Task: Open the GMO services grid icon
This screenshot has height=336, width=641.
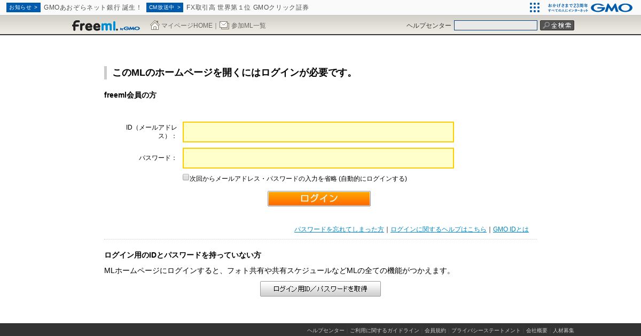Action: pos(535,7)
